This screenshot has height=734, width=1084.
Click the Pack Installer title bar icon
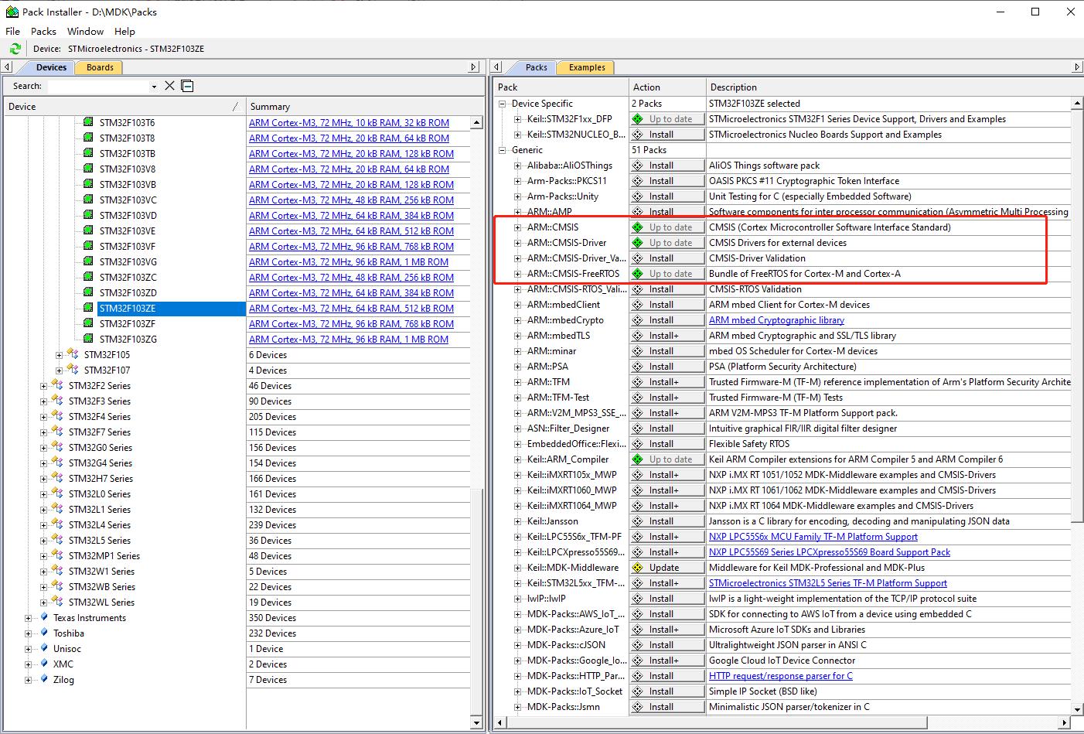[12, 12]
